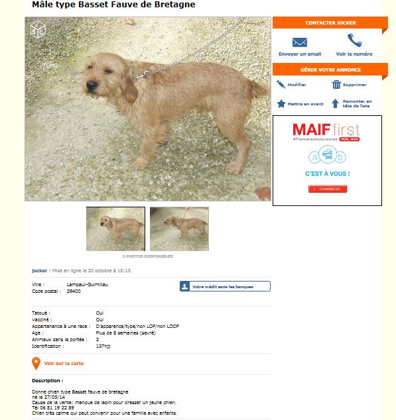Open the Voir sur la carte link
This screenshot has height=420, width=396.
pos(64,363)
